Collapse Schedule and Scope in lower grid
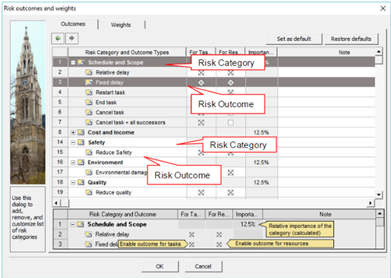 73,225
